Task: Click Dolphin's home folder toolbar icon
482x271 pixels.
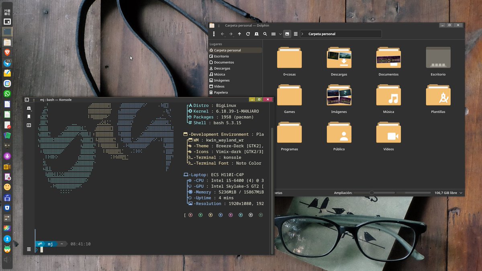Action: tap(256, 34)
